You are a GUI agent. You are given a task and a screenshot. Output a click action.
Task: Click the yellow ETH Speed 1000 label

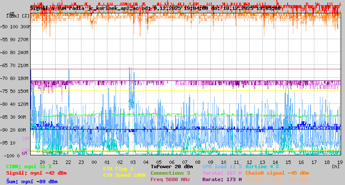pos(124,175)
